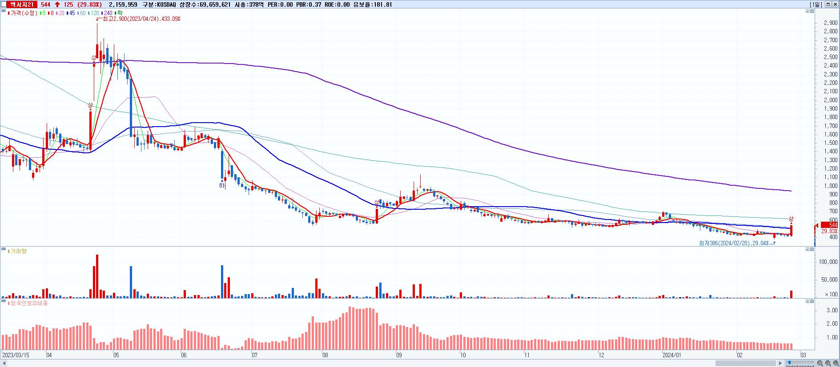Click the horizontal scrollbar thumb at the bottom

pyautogui.click(x=746, y=363)
